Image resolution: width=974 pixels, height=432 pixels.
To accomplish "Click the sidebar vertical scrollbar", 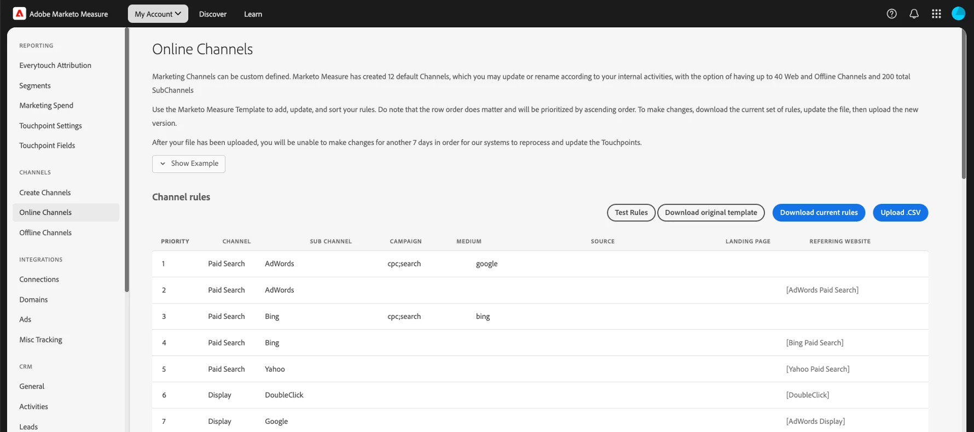I will 127,160.
